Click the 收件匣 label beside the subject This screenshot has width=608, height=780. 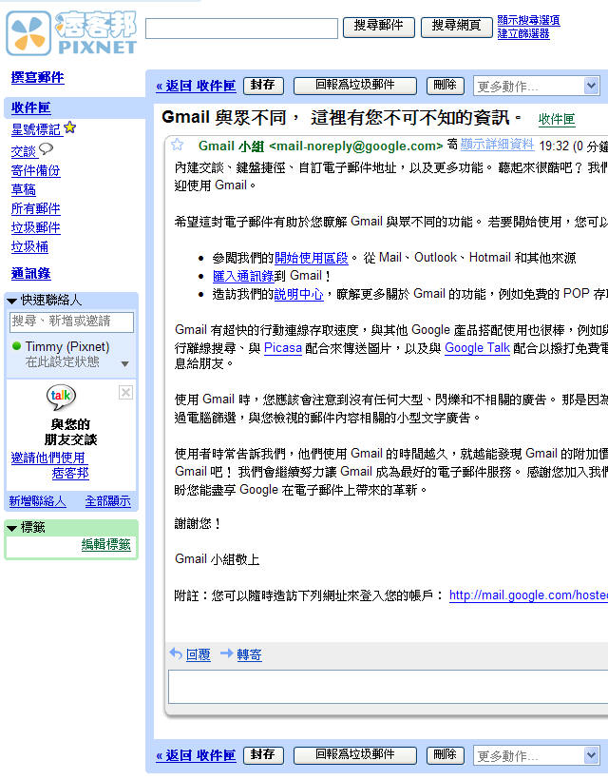[557, 120]
